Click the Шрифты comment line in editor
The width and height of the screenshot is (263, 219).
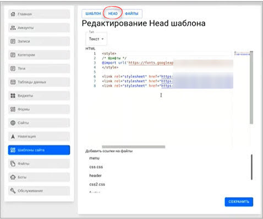114,58
